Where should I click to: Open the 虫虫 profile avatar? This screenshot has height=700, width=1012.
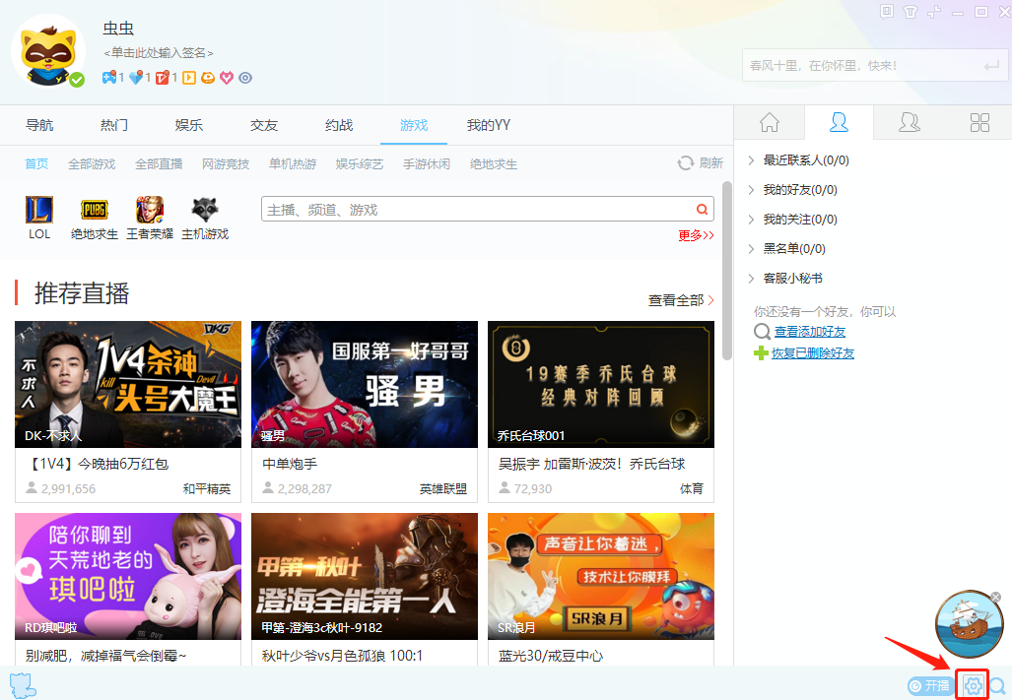48,51
